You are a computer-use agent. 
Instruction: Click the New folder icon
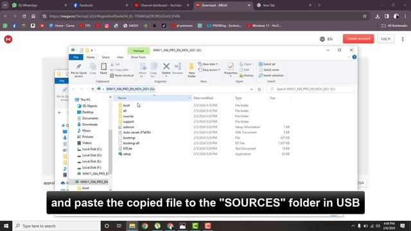(x=191, y=70)
